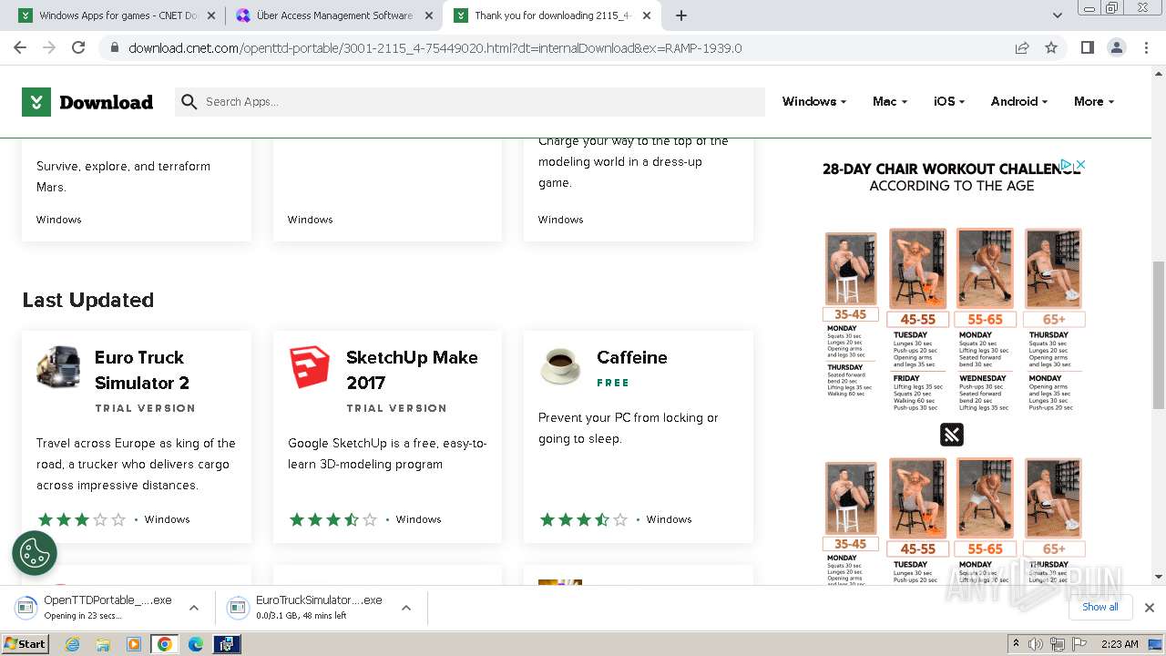Open Microsoft Edge from the taskbar
The height and width of the screenshot is (656, 1166).
(x=196, y=644)
